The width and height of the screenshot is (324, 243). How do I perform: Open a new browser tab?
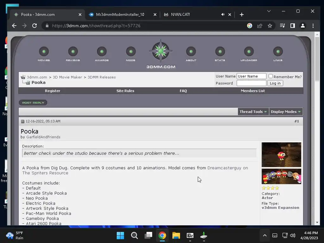point(241,15)
